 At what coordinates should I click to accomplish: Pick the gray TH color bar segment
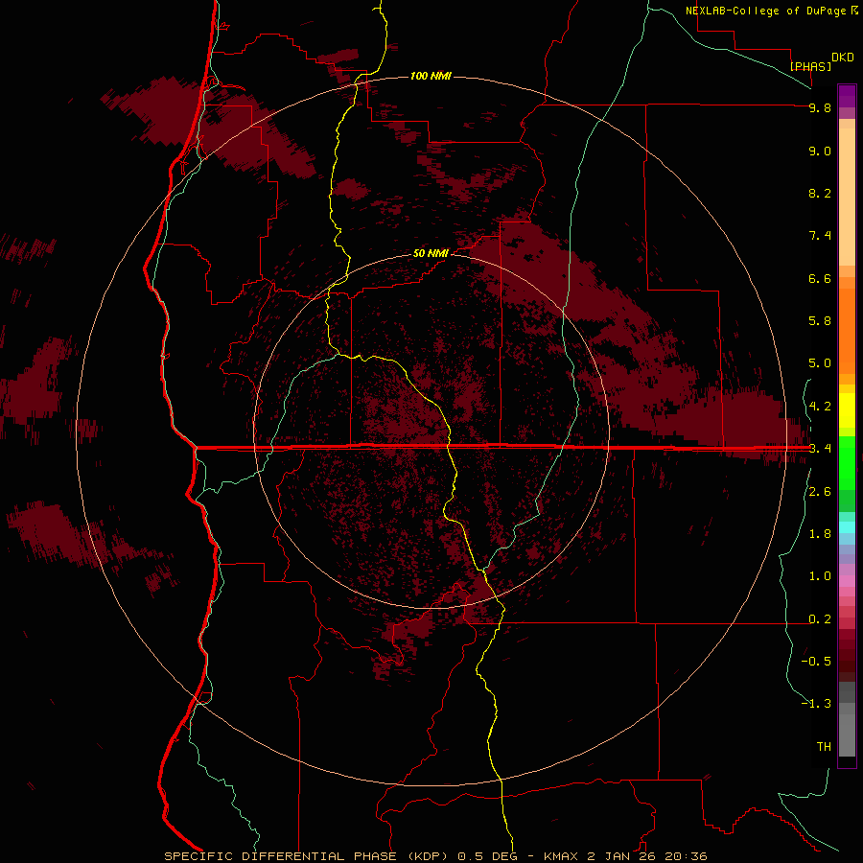point(847,735)
